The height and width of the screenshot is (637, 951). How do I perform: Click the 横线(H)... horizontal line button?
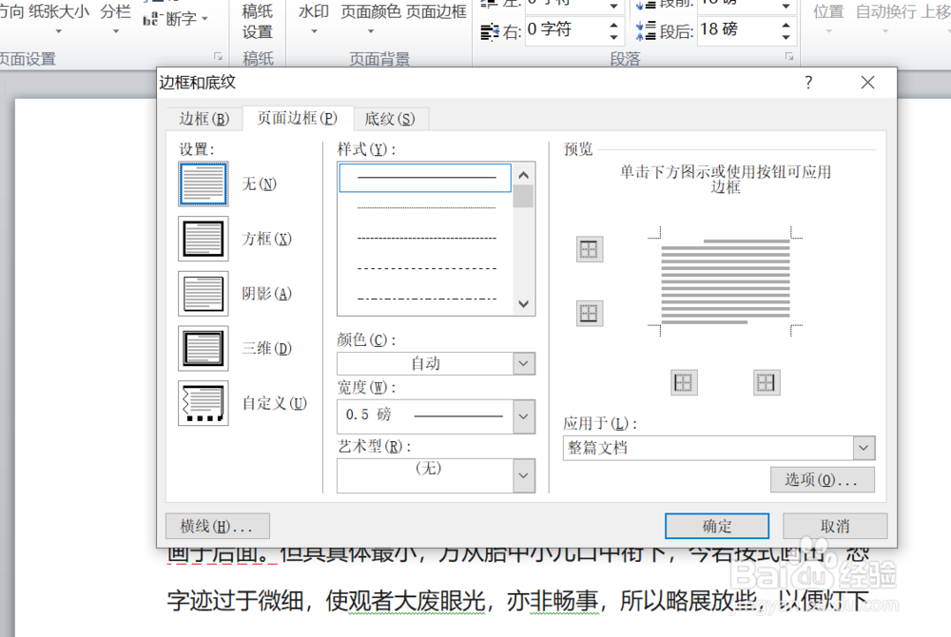click(217, 526)
